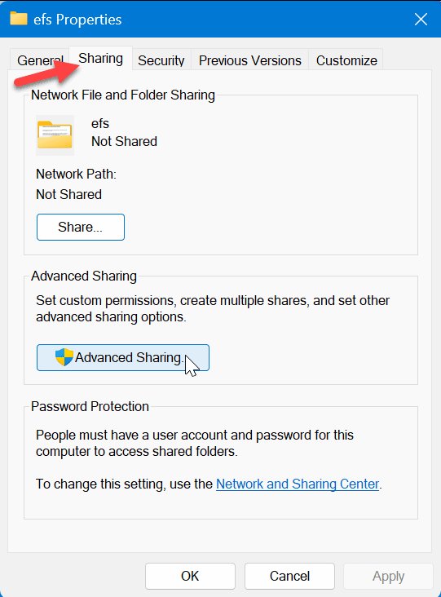Screen dimensions: 441x597
Task: Click 'Not Shared' text under Network Path
Action: [x=68, y=194]
